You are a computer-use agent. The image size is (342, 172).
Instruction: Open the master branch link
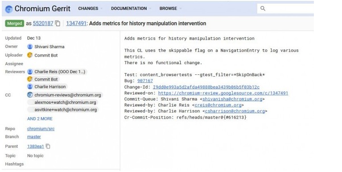[x=34, y=137]
